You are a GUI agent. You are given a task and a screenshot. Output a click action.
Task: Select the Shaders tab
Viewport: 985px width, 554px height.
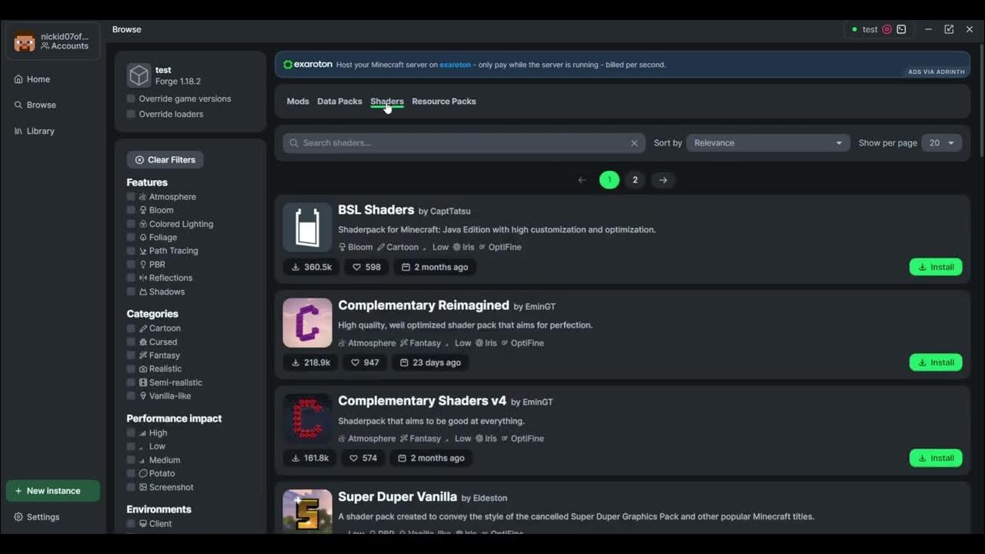[x=387, y=102]
